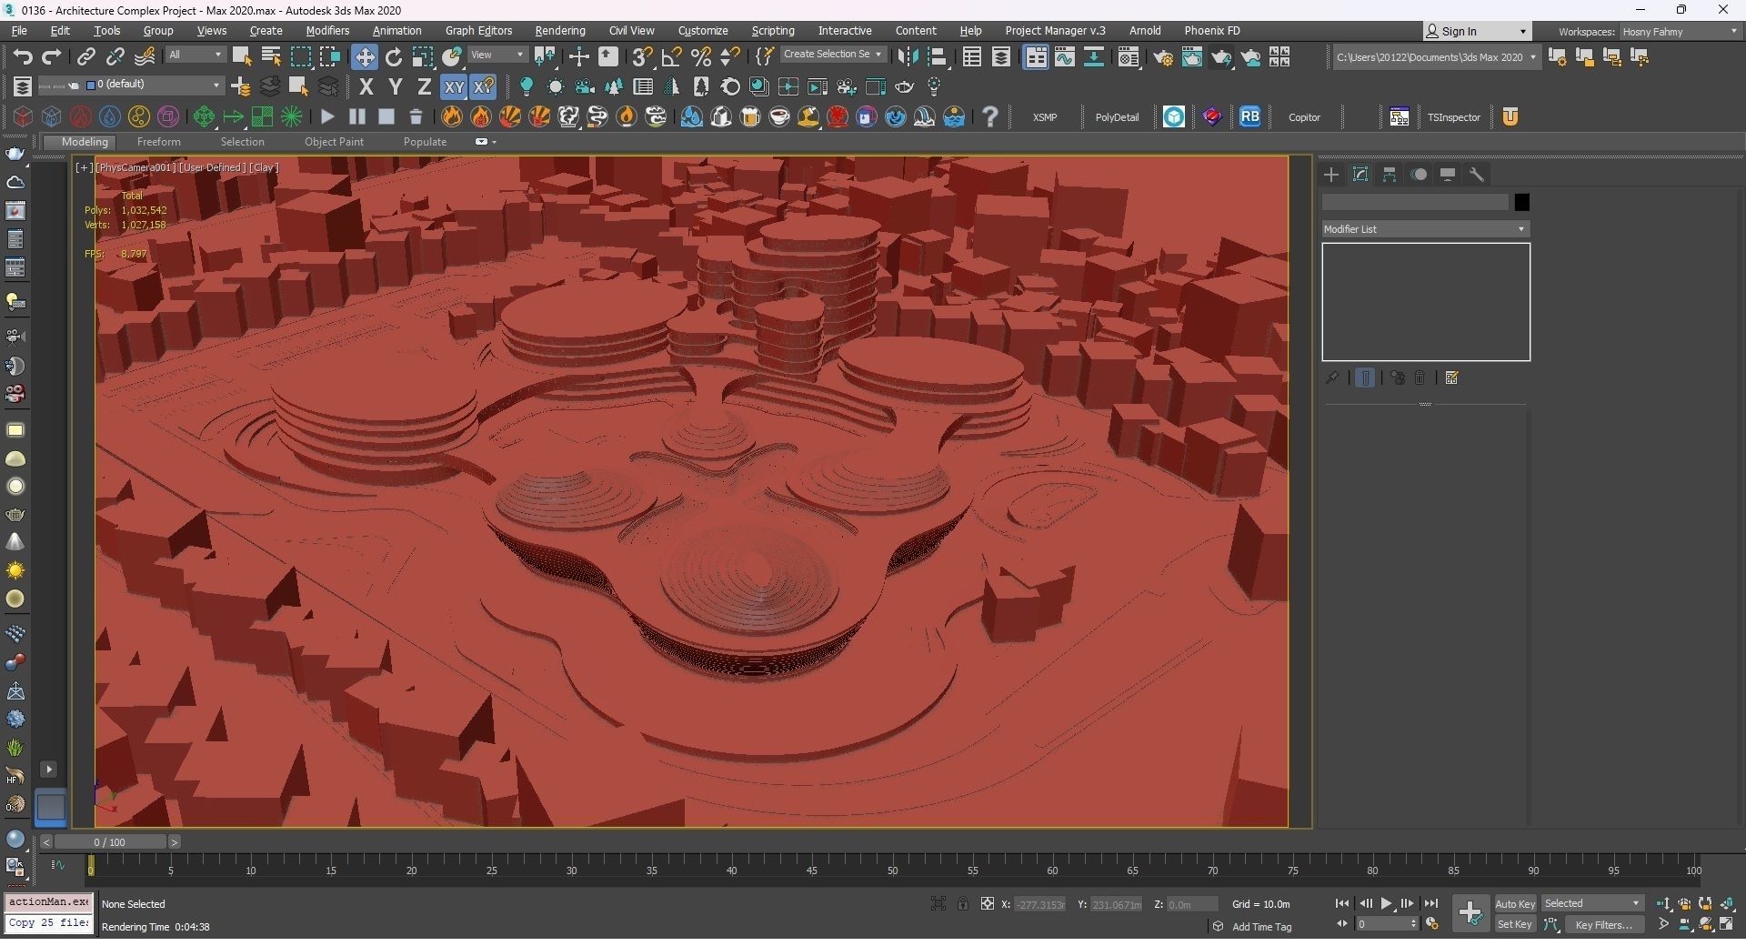The image size is (1746, 946).
Task: Open the Rendering menu
Action: point(559,31)
